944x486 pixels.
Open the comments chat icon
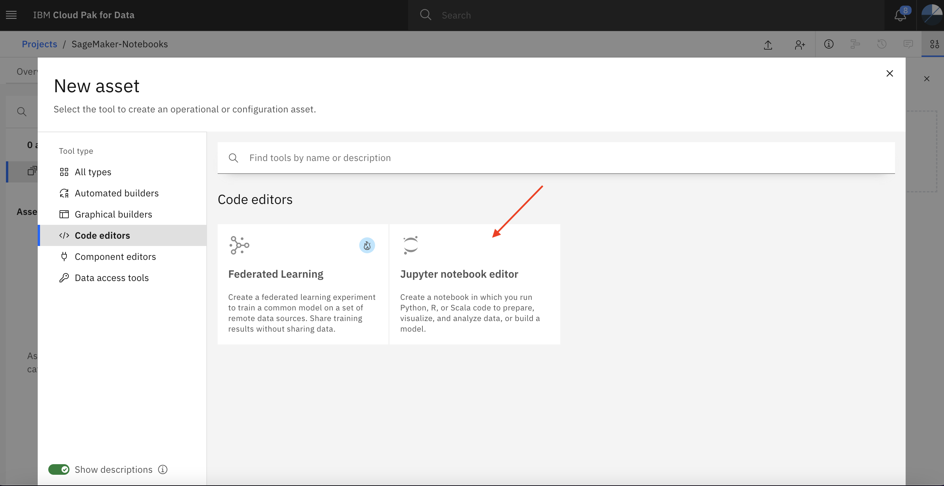point(908,44)
